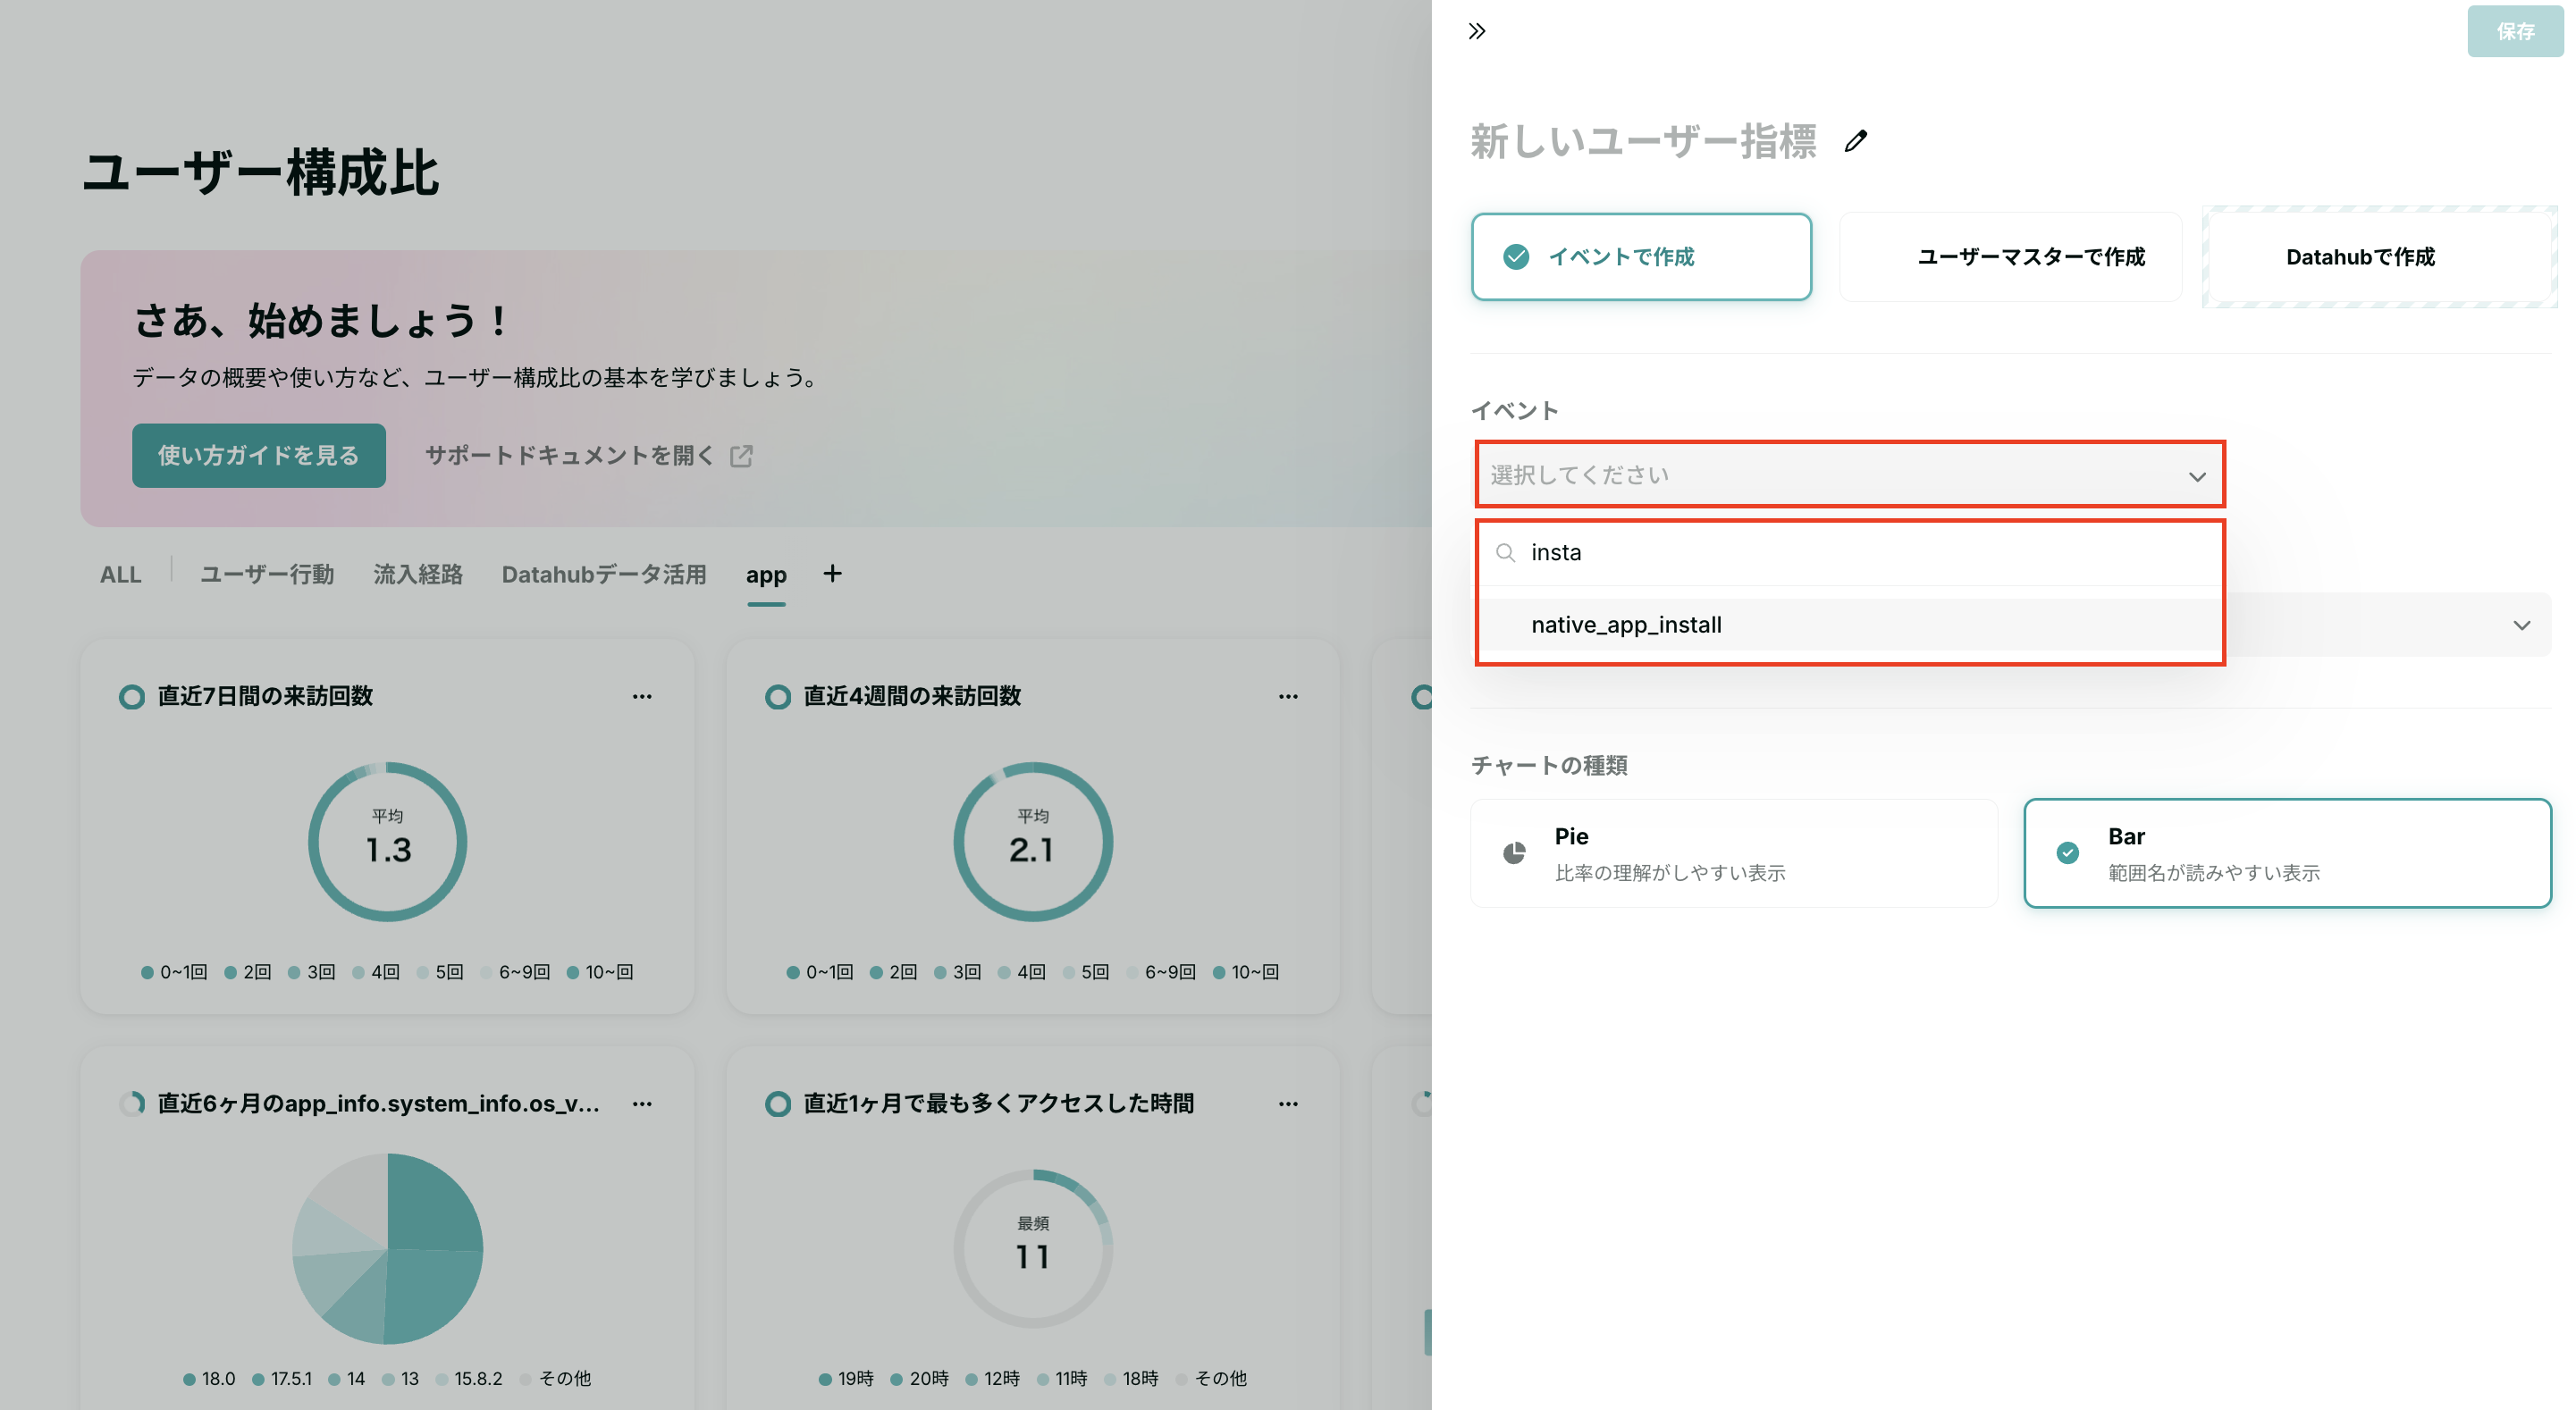2576x1410 pixels.
Task: Expand the second dropdown chevron below events
Action: (2522, 625)
